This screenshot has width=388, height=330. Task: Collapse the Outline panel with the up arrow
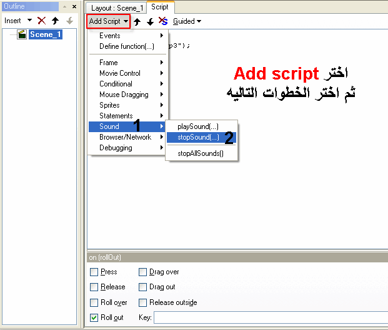66,7
